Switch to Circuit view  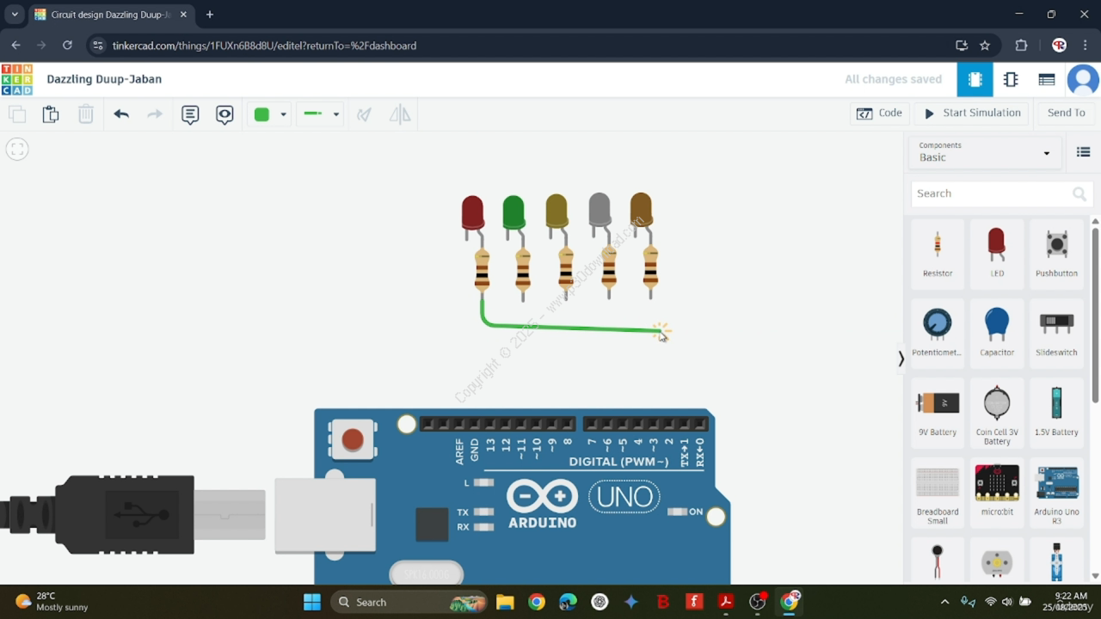tap(975, 79)
